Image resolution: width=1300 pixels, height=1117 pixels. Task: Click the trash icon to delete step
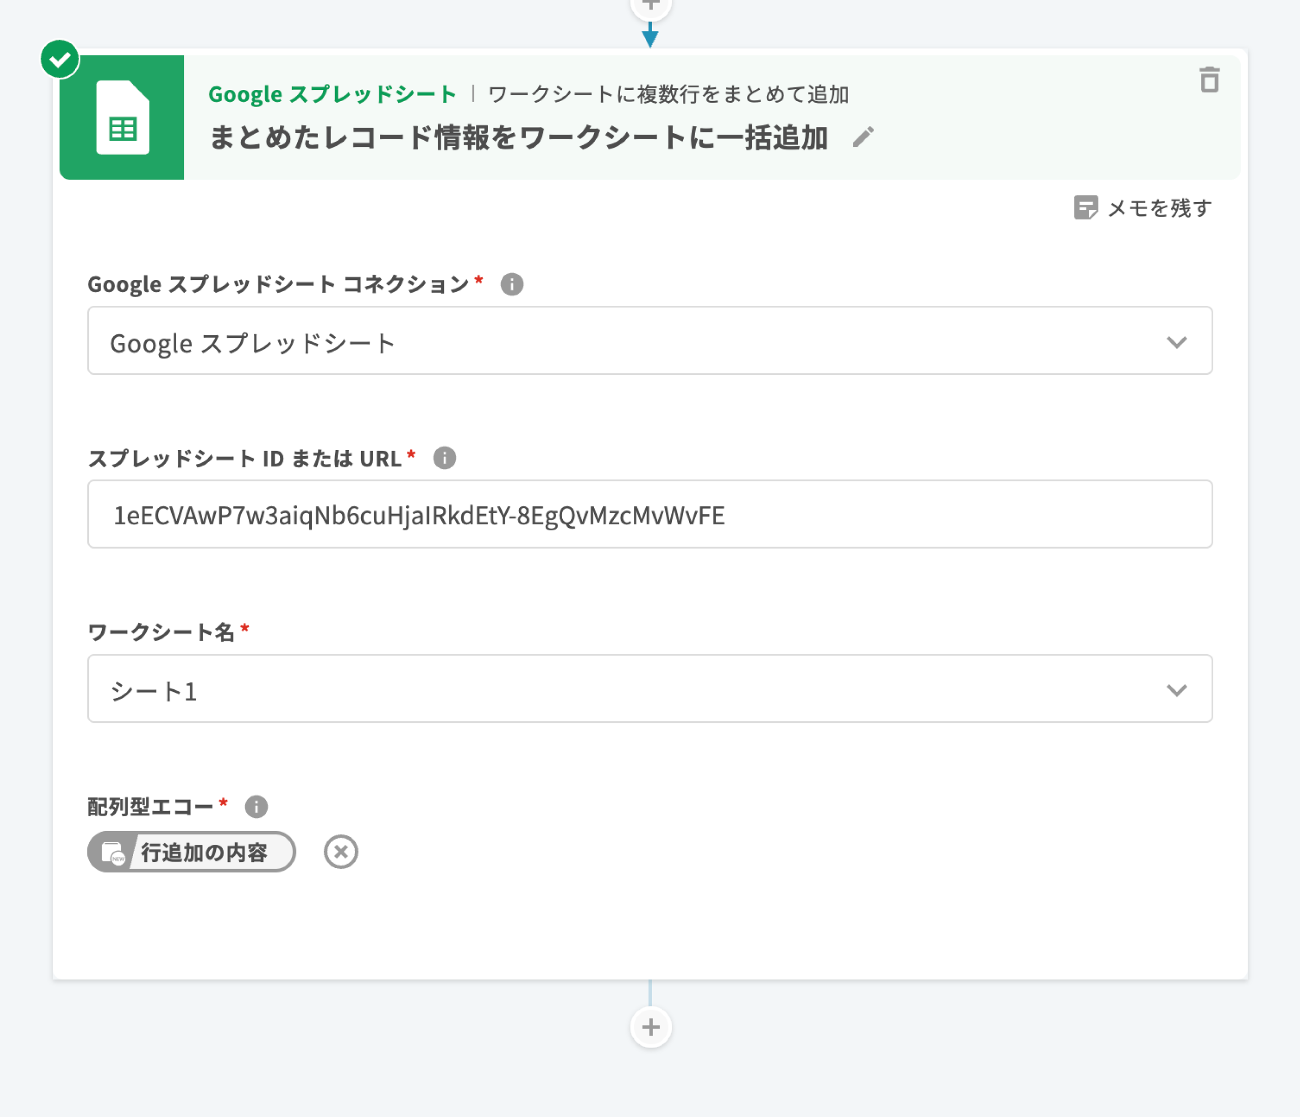point(1209,80)
